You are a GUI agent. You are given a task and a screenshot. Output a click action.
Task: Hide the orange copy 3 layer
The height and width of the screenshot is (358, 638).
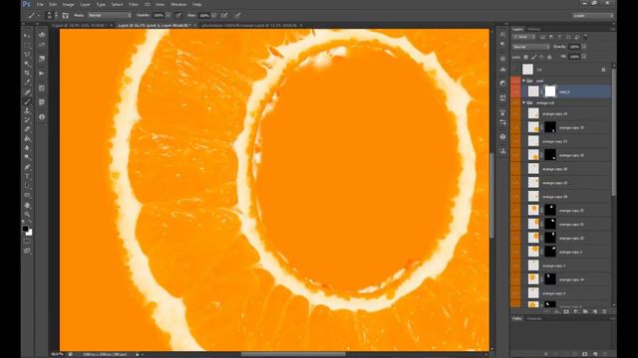515,266
